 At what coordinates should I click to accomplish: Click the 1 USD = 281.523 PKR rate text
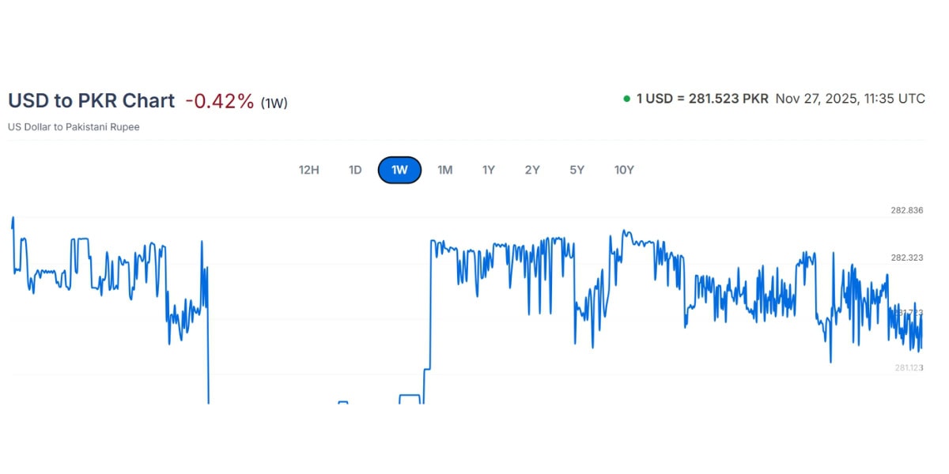(x=701, y=98)
